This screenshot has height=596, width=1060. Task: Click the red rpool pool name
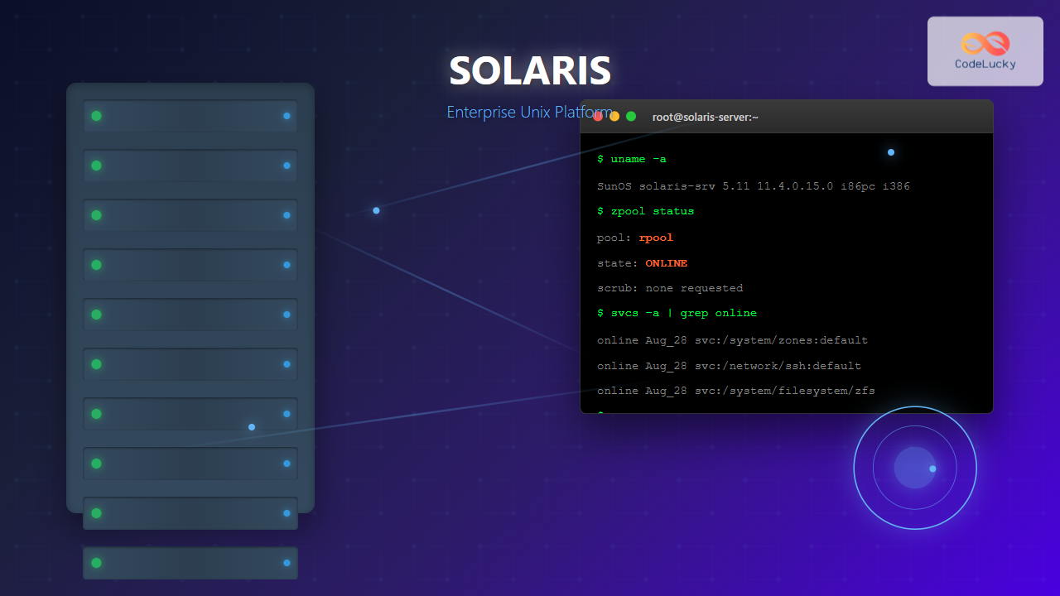(656, 238)
